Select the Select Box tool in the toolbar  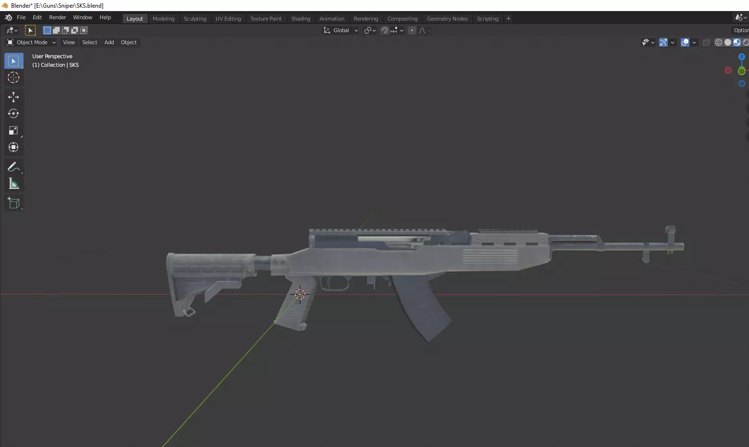13,61
